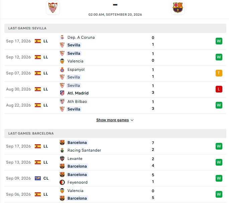Select the Last Games: Sevilla section header
This screenshot has height=203, width=229.
pyautogui.click(x=115, y=28)
